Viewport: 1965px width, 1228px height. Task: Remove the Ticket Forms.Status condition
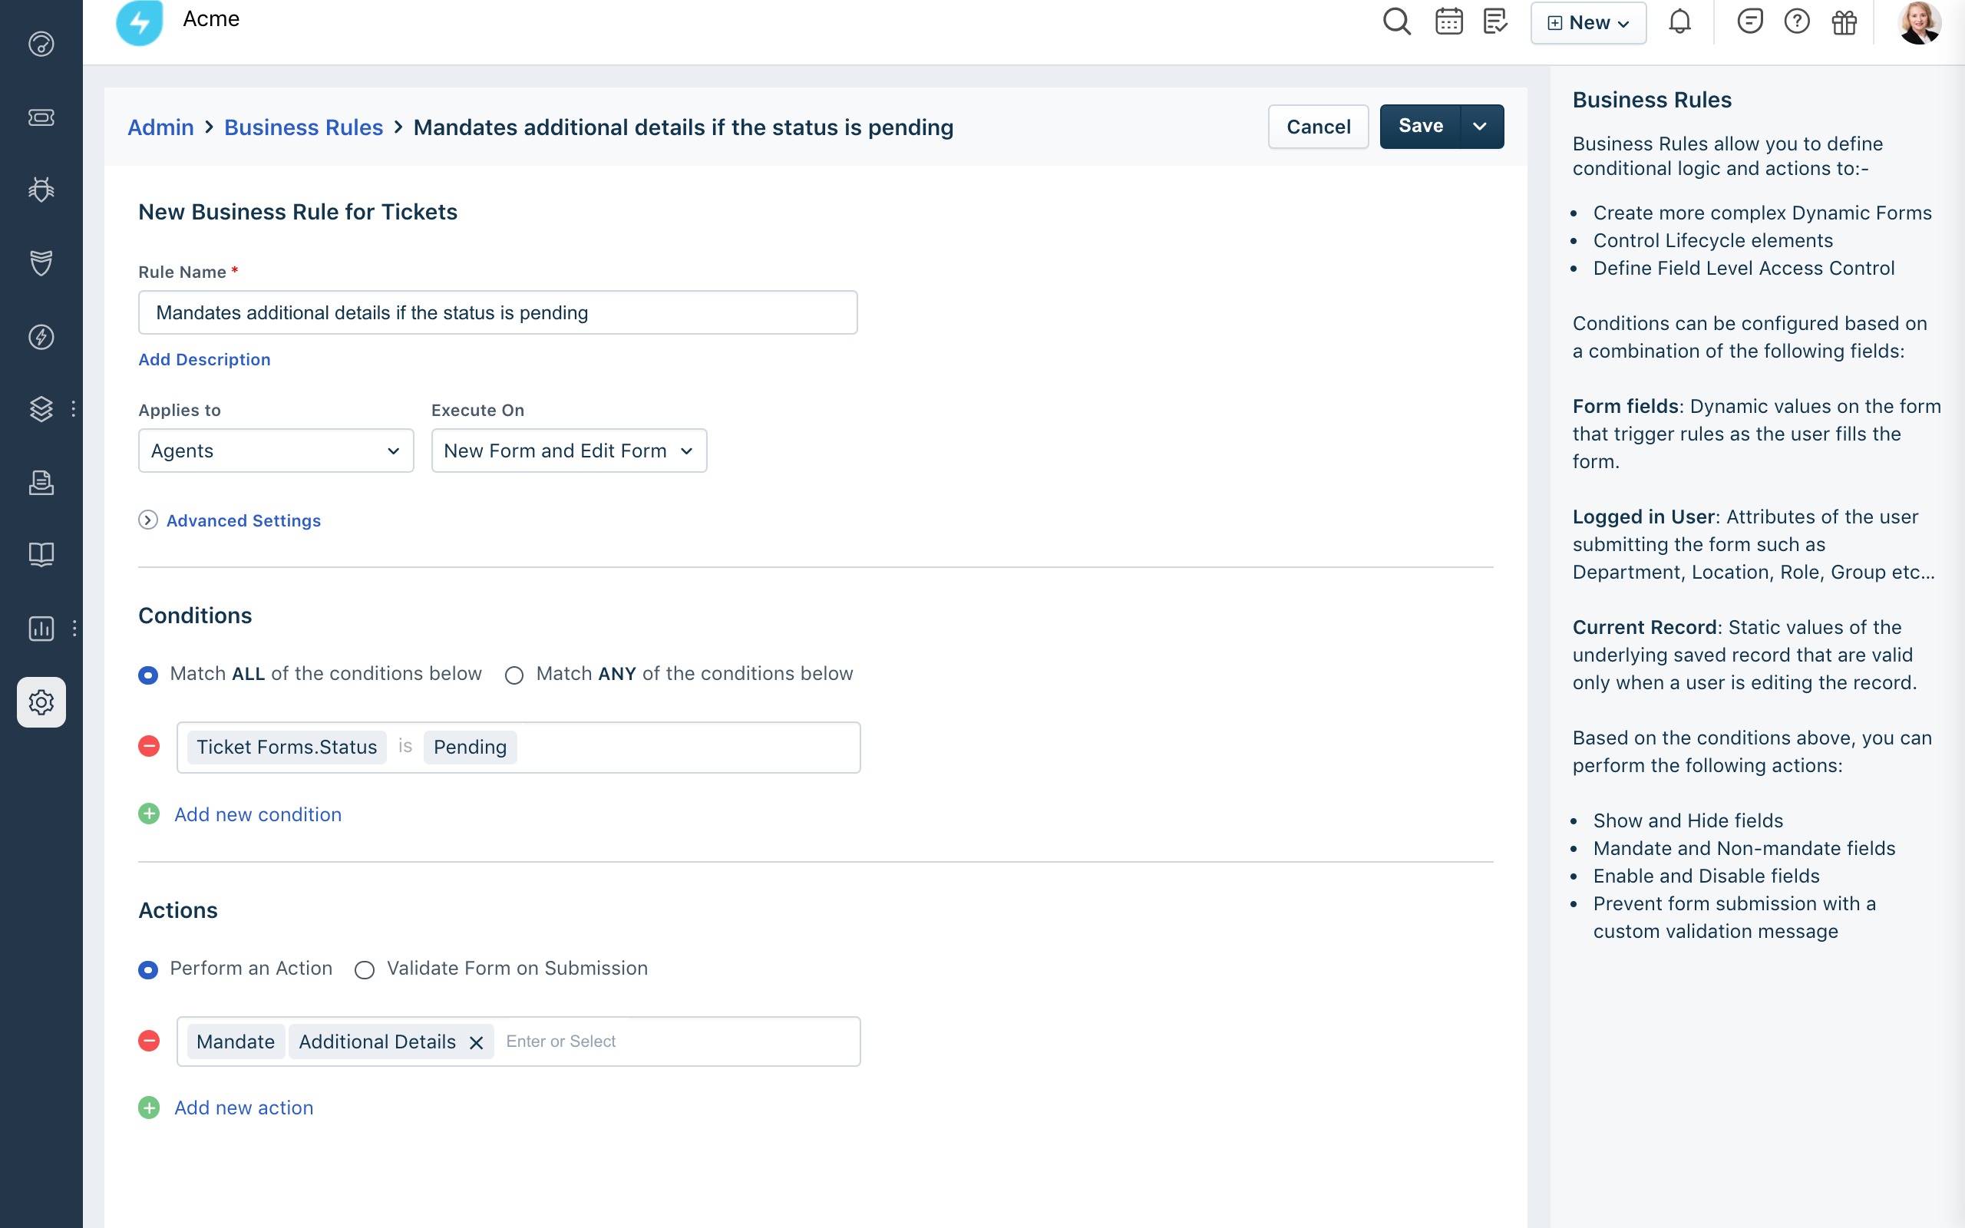click(149, 746)
